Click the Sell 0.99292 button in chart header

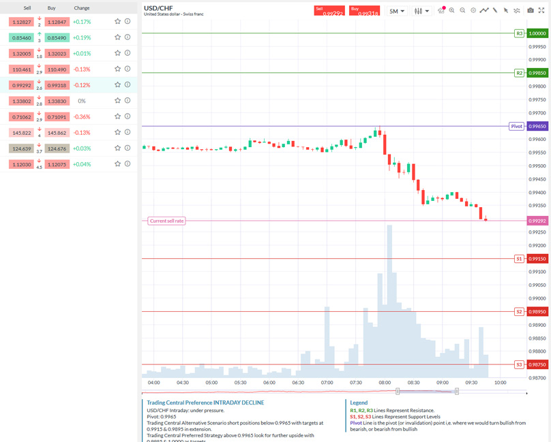[x=329, y=10]
